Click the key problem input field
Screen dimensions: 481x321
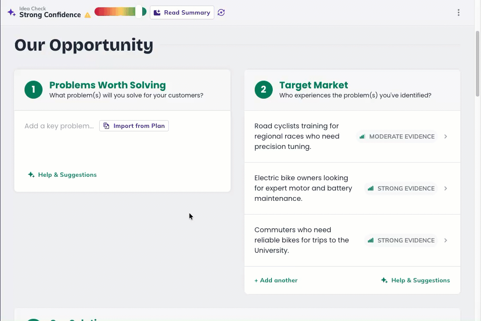[x=58, y=126]
